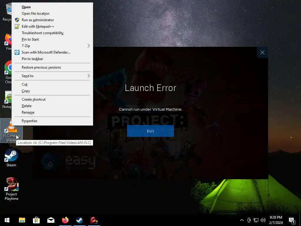Click Pin to Start entry
The height and width of the screenshot is (226, 301).
(x=52, y=39)
